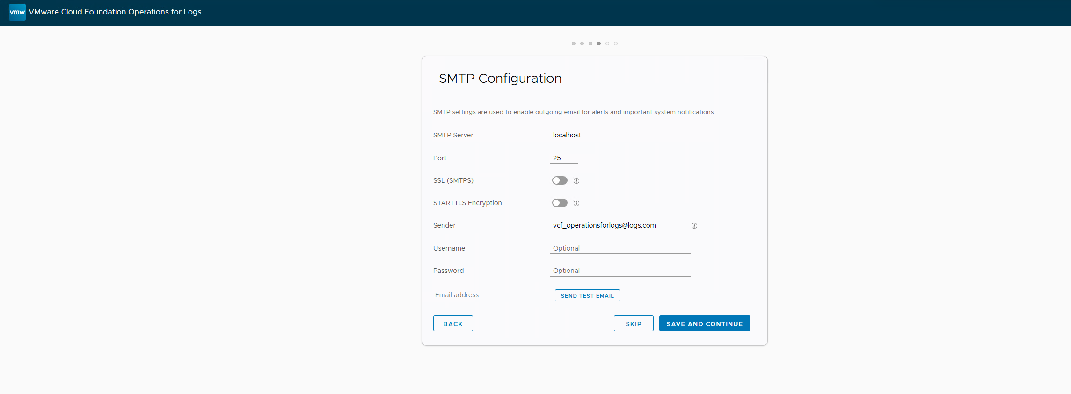Click into the optional Username field
This screenshot has width=1071, height=394.
click(620, 248)
